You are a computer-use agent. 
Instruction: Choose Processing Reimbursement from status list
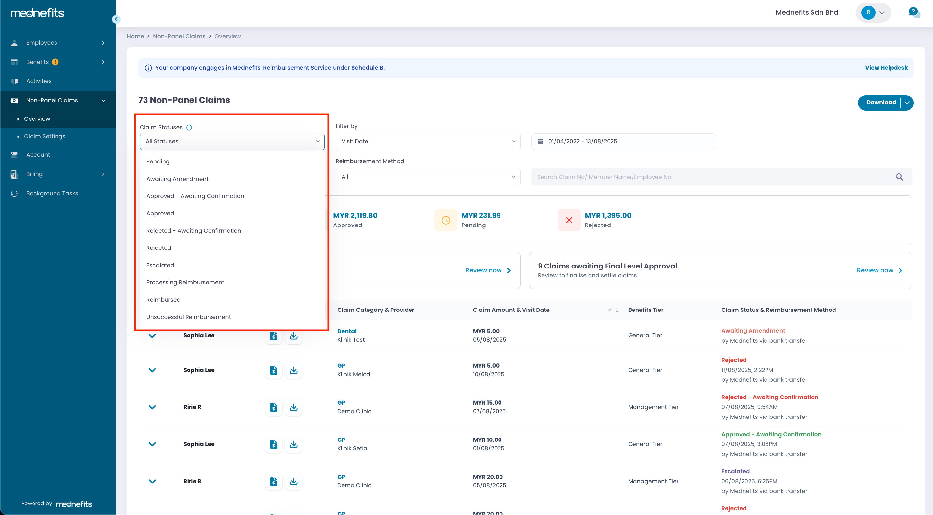tap(185, 282)
